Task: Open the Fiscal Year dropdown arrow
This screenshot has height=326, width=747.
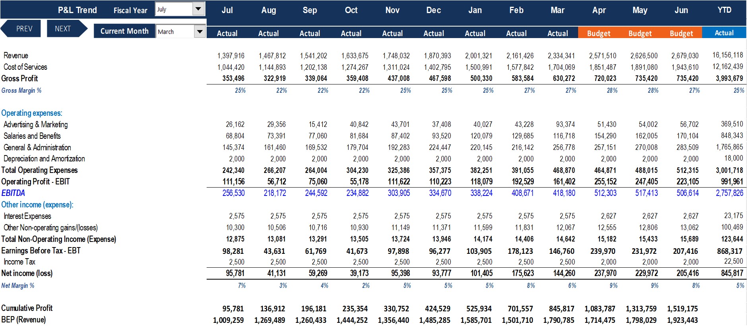Action: coord(199,9)
